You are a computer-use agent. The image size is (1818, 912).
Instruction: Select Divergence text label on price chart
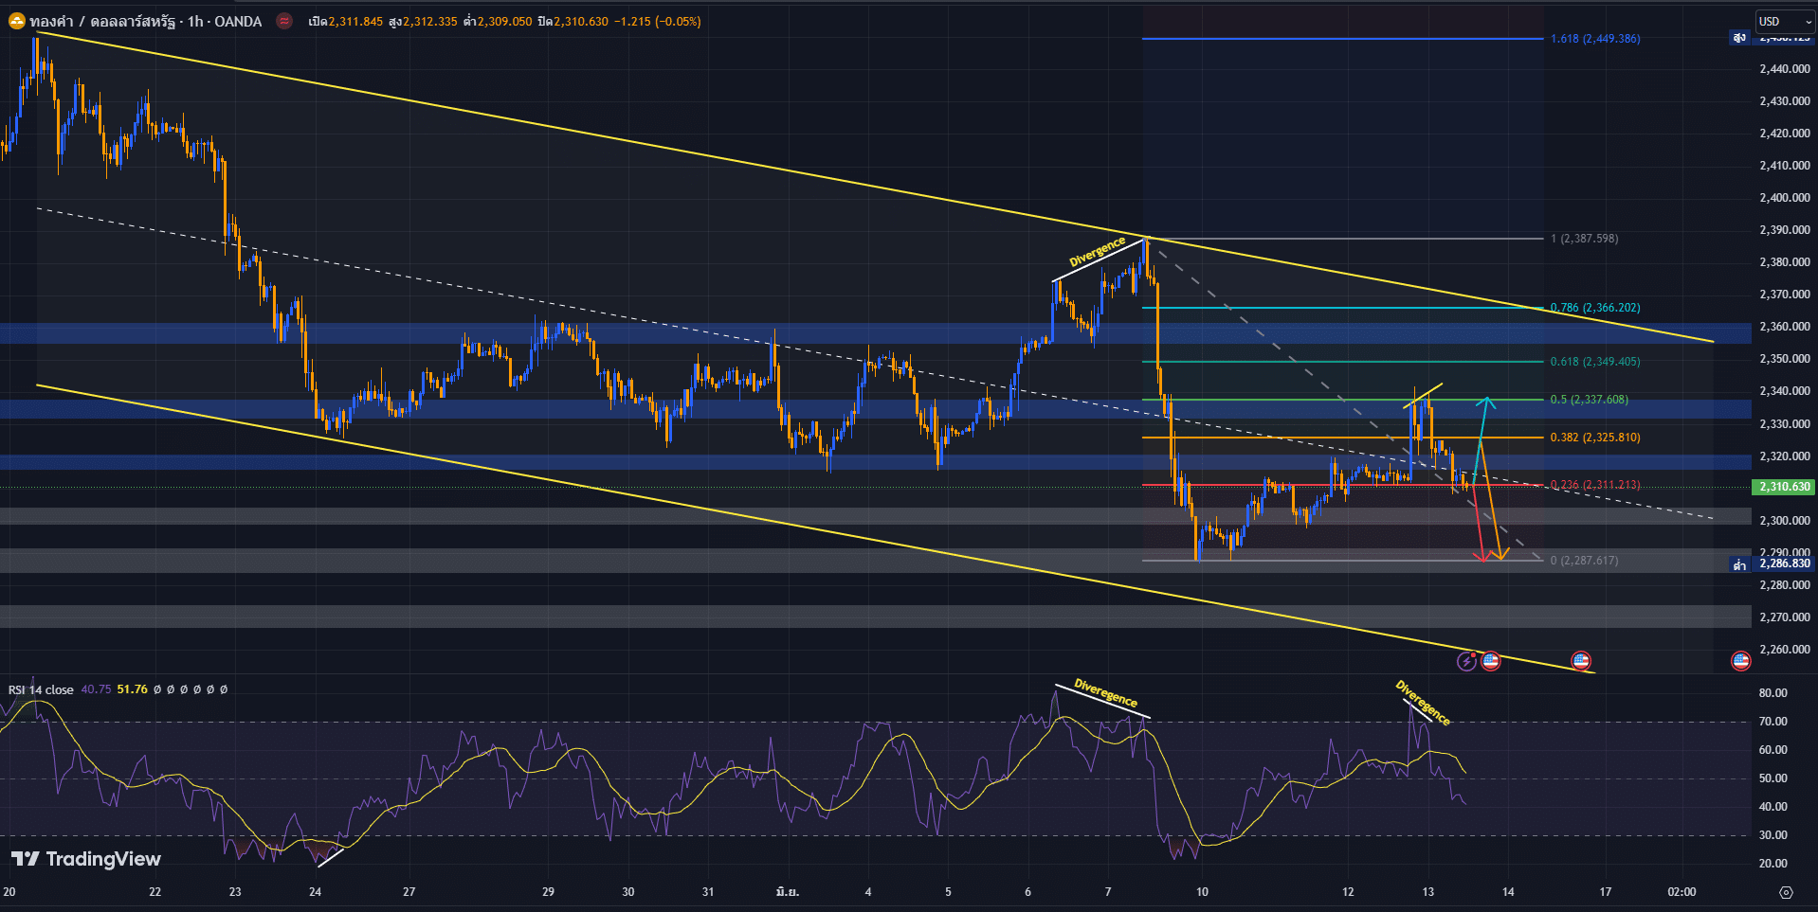1097,252
